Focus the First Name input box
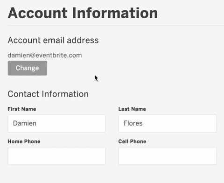The width and height of the screenshot is (224, 183). click(57, 123)
